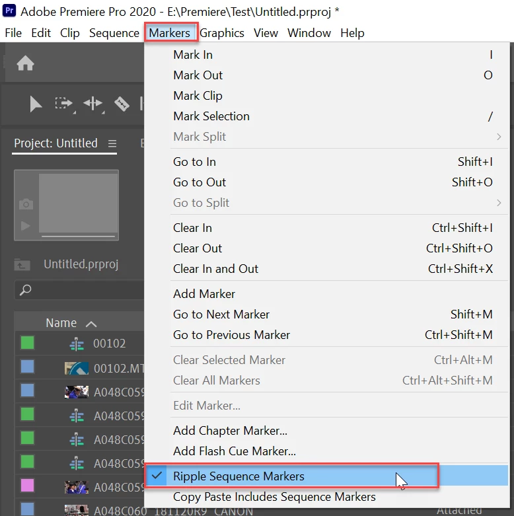Viewport: 514px width, 516px height.
Task: Choose Go to Out
Action: coord(327,182)
